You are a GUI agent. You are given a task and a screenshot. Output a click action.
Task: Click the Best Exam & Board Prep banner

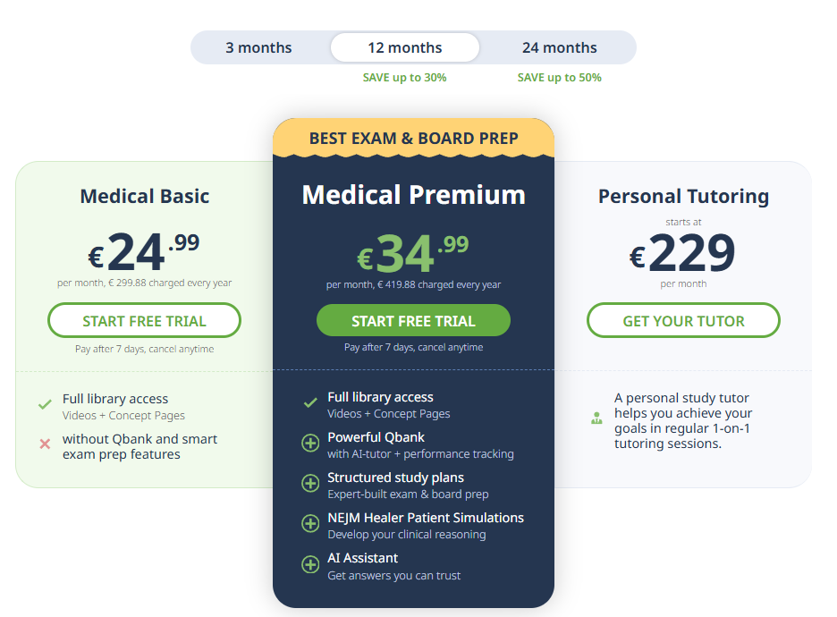(x=413, y=139)
